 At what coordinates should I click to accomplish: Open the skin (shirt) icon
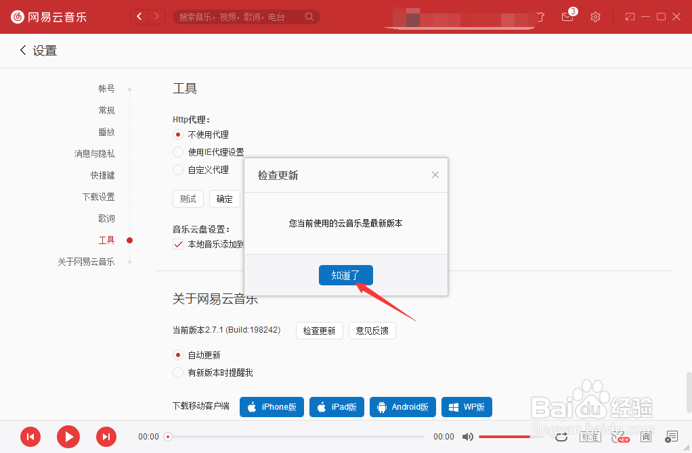coord(540,17)
